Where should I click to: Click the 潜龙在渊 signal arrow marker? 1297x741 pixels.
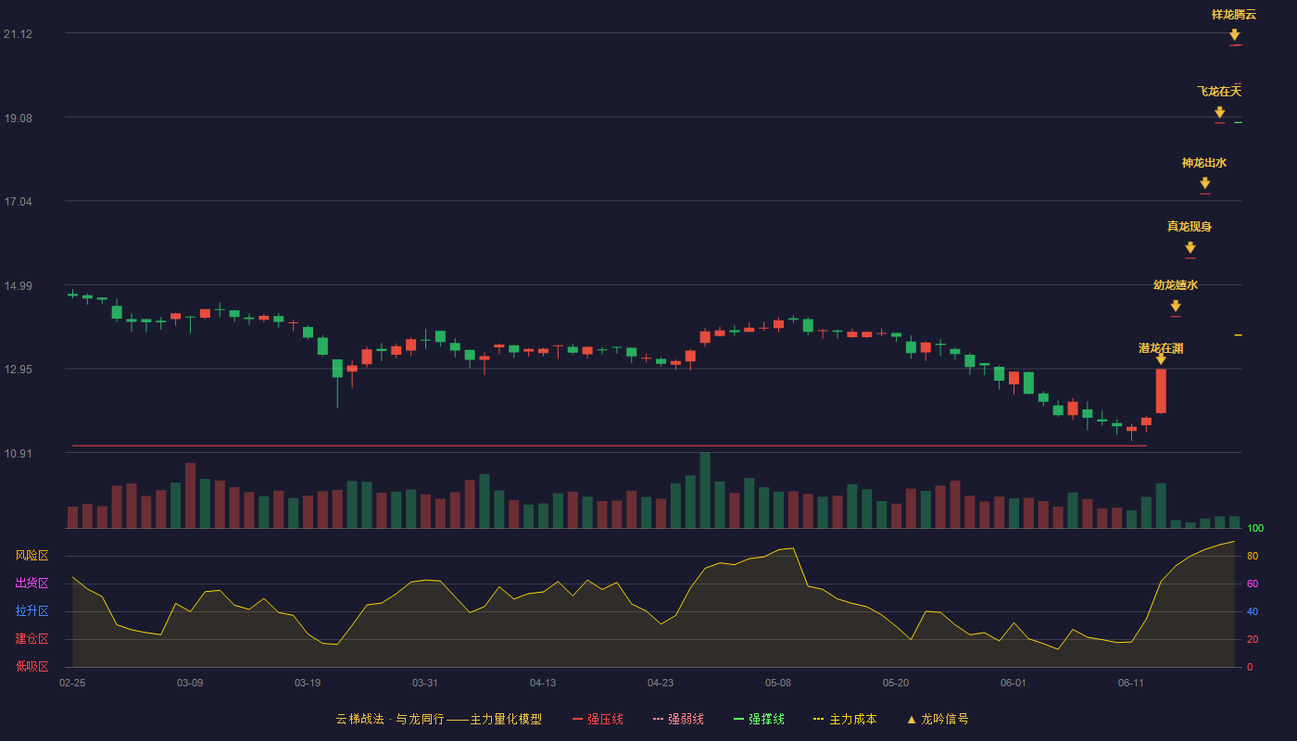point(1161,358)
